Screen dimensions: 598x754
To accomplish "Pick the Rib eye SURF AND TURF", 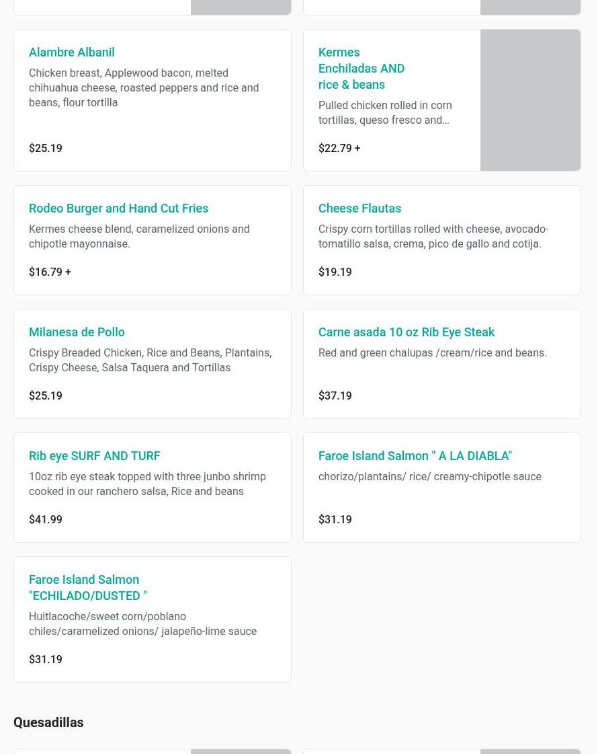I will coord(94,456).
